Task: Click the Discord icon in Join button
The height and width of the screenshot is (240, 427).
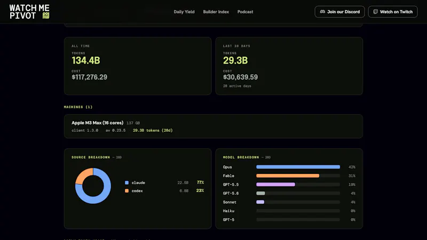Action: tap(322, 12)
